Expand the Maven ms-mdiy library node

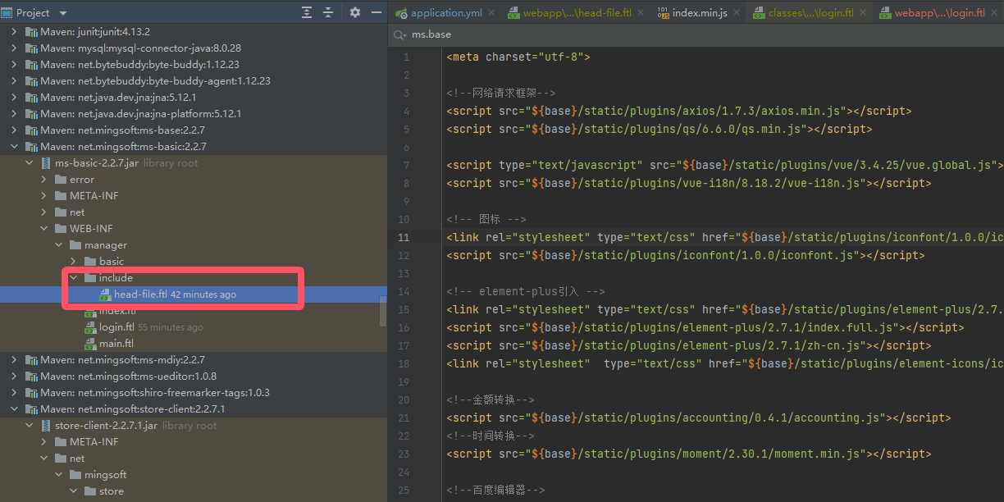click(14, 360)
